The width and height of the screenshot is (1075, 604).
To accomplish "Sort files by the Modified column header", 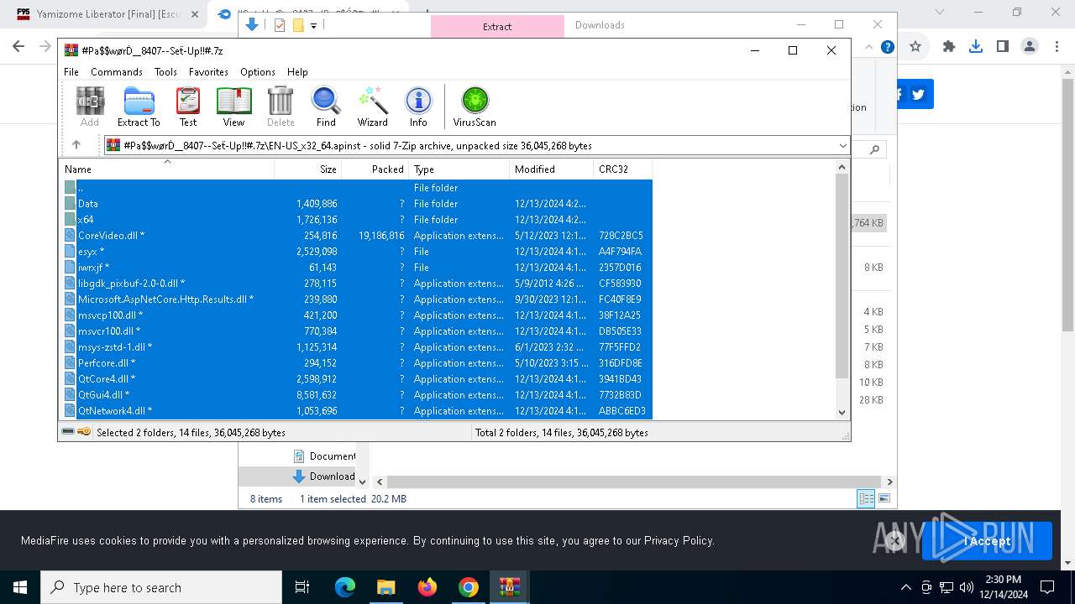I will tap(551, 169).
